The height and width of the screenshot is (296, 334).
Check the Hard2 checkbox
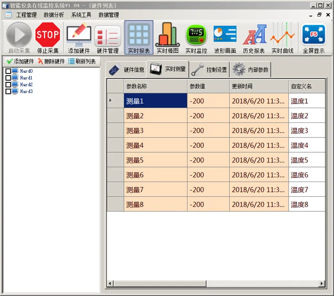point(8,85)
